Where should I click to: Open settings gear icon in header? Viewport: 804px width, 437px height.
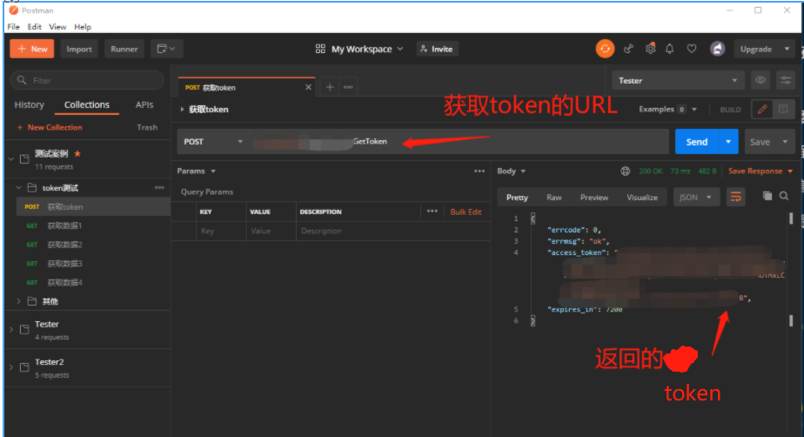[650, 49]
